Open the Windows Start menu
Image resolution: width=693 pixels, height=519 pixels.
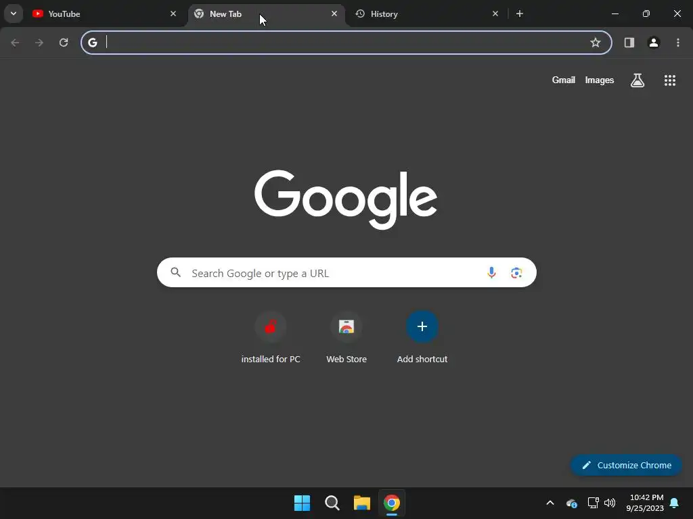[303, 503]
